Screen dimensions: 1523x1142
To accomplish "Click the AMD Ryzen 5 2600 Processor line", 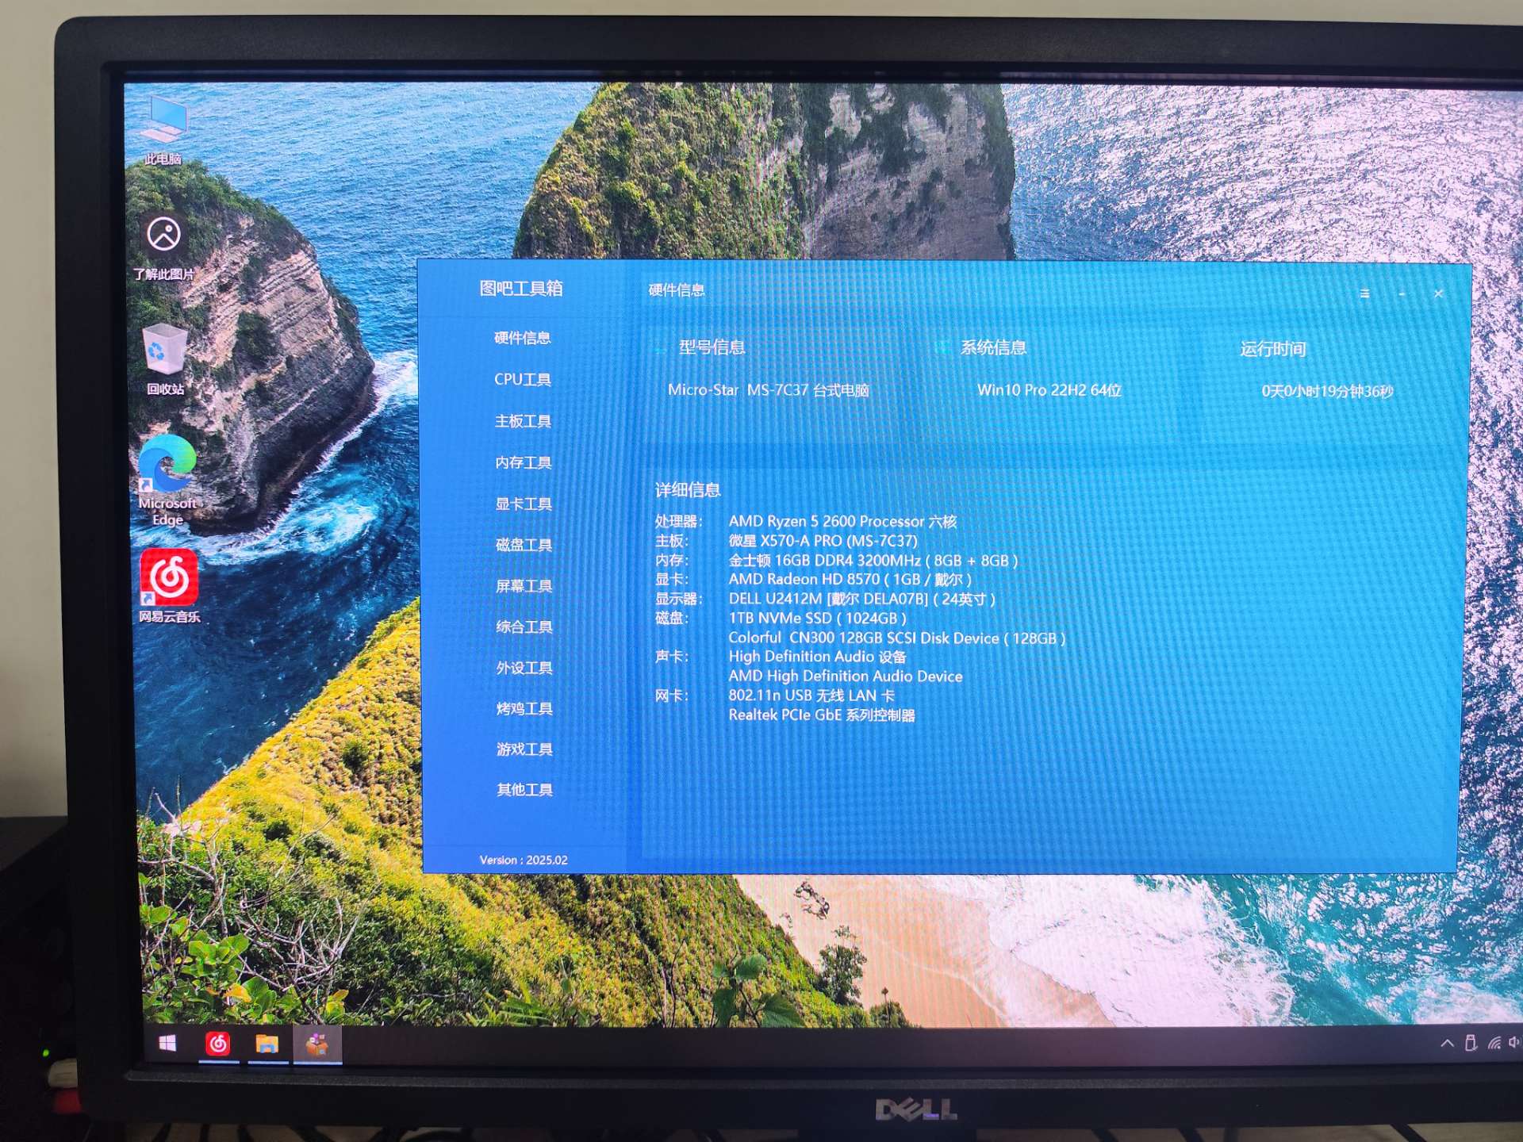I will [842, 521].
